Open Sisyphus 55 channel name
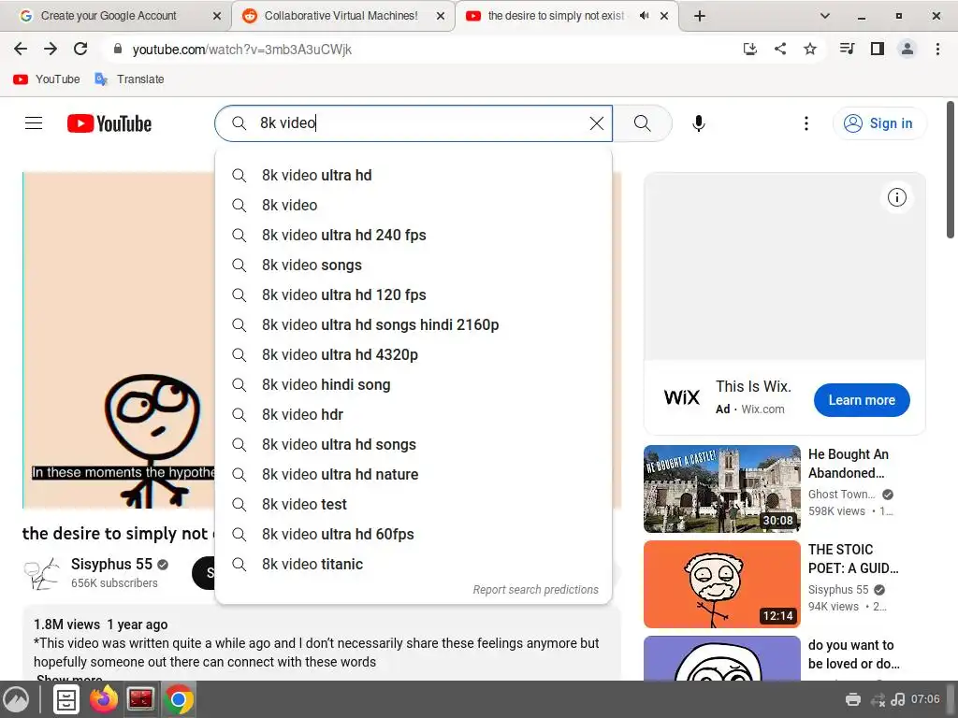 (112, 564)
